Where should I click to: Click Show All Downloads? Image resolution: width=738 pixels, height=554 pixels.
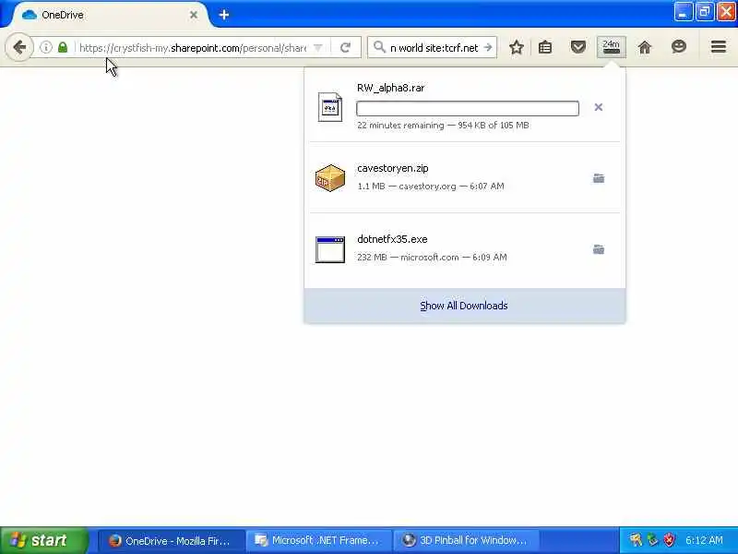coord(464,306)
